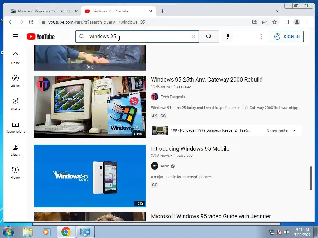Click the network tray icon
This screenshot has height=238, width=318.
(271, 232)
